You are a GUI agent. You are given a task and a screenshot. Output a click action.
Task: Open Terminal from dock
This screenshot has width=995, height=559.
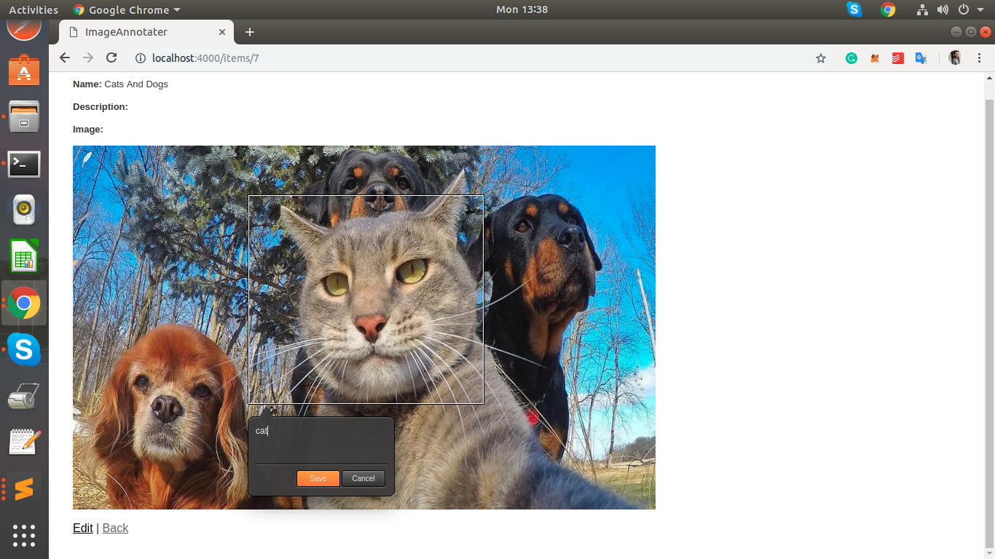tap(24, 164)
